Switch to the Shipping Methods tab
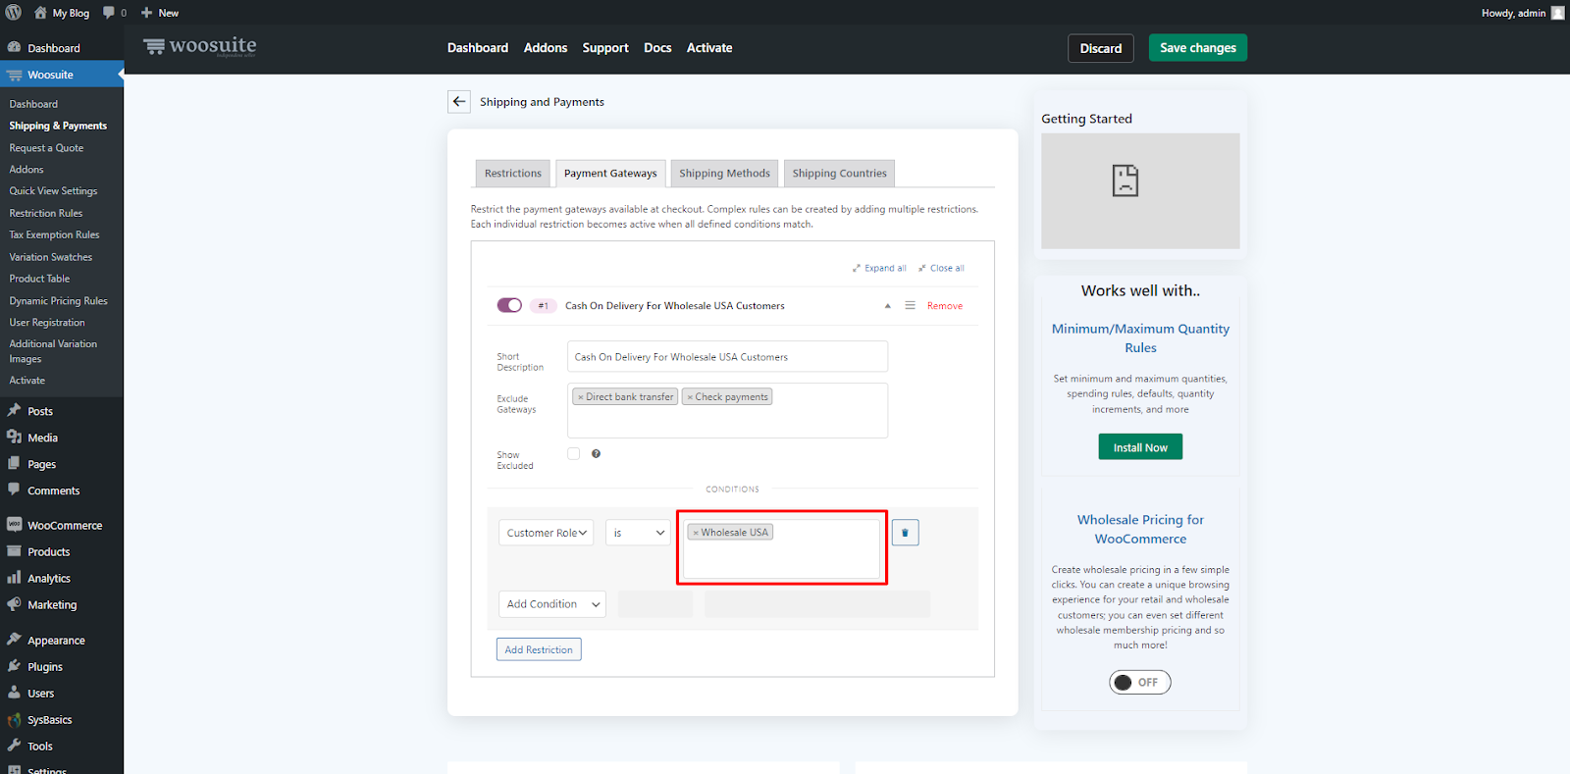The height and width of the screenshot is (774, 1570). 724,173
